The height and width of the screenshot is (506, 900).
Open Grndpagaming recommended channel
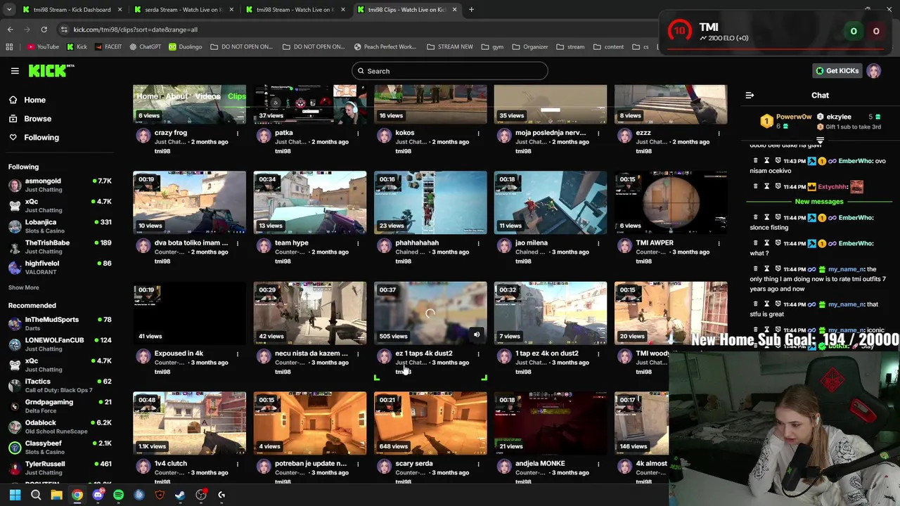60,406
